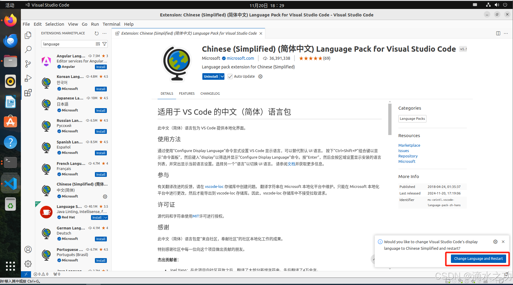Install the Spanish Language Pack
Screen dimensions: 513x285
tap(101, 153)
